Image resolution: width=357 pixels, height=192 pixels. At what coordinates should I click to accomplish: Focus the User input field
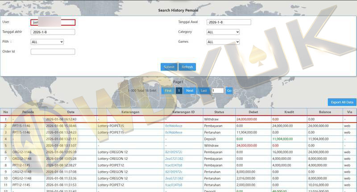pyautogui.click(x=53, y=22)
